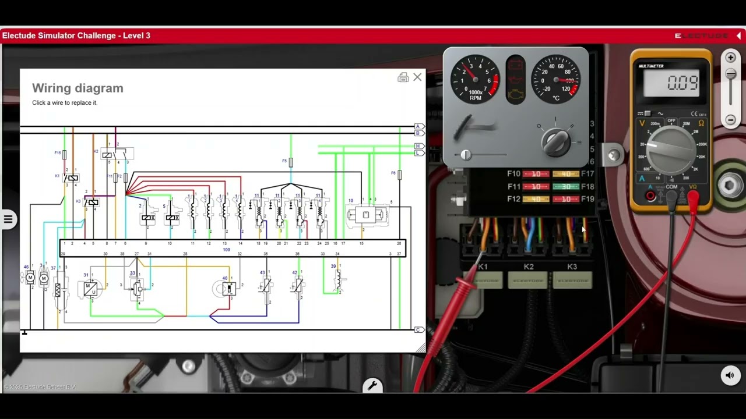Screen dimensions: 746x419
Task: Select fuse F11 in fuse box
Action: (536, 187)
